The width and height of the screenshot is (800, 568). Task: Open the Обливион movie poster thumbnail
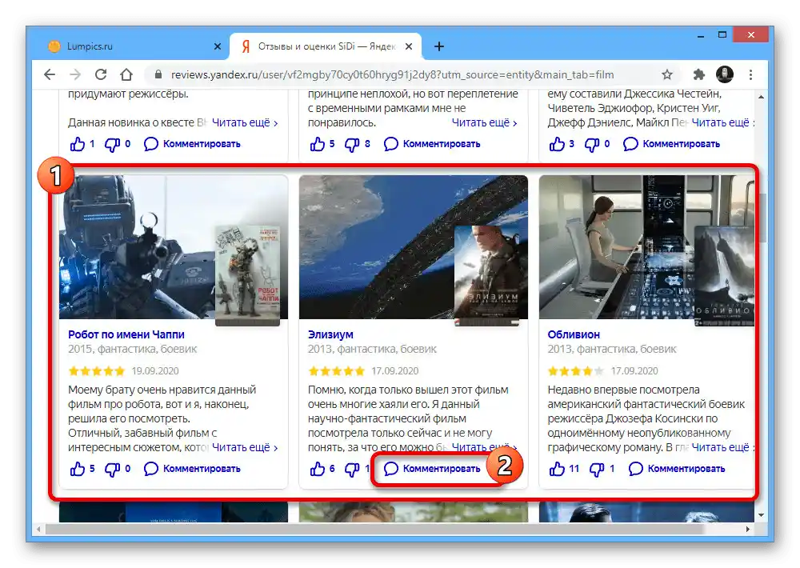point(724,275)
